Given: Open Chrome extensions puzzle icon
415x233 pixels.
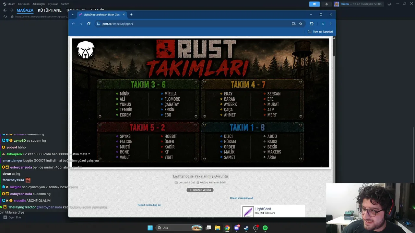Looking at the screenshot, I should pyautogui.click(x=312, y=24).
